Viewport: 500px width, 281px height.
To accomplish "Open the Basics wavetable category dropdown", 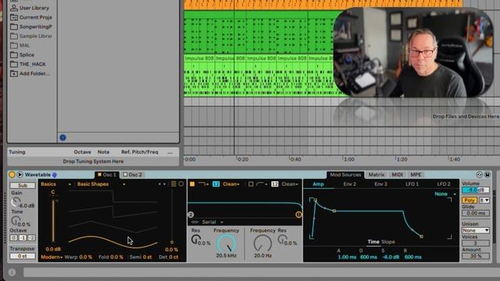I will coord(55,184).
